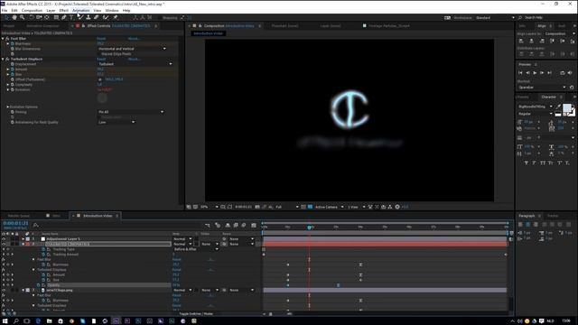The height and width of the screenshot is (325, 578).
Task: Select the Eraser tool
Action: 97,18
